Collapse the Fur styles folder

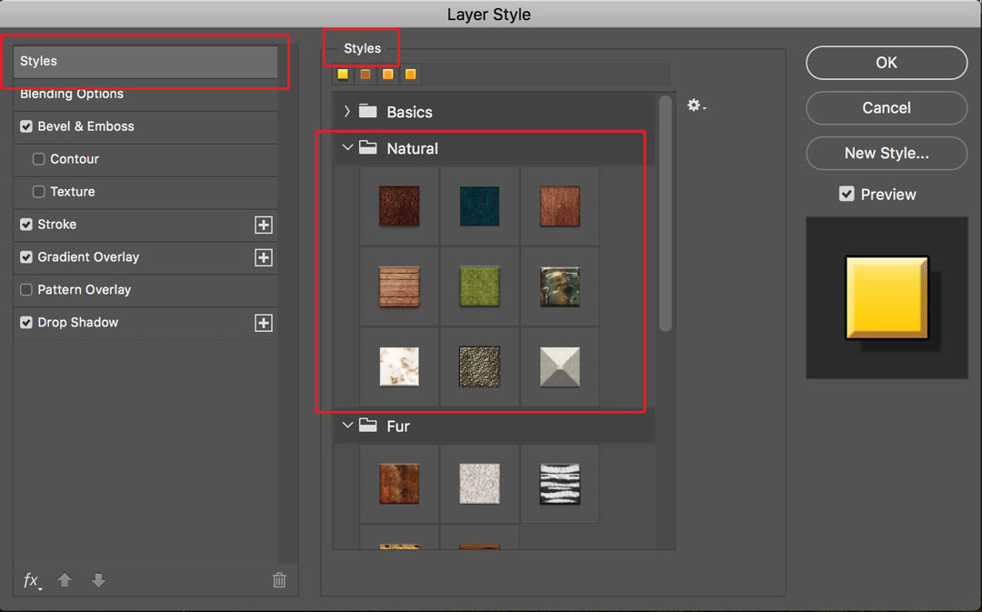coord(347,425)
